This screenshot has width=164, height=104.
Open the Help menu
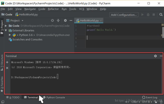(103, 9)
